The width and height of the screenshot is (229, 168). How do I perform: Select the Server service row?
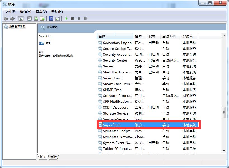point(147,66)
